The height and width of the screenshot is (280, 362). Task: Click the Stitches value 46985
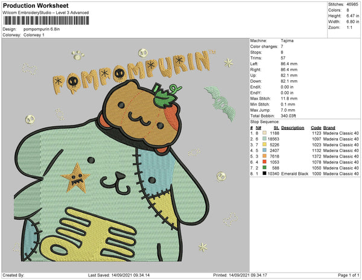coord(352,4)
